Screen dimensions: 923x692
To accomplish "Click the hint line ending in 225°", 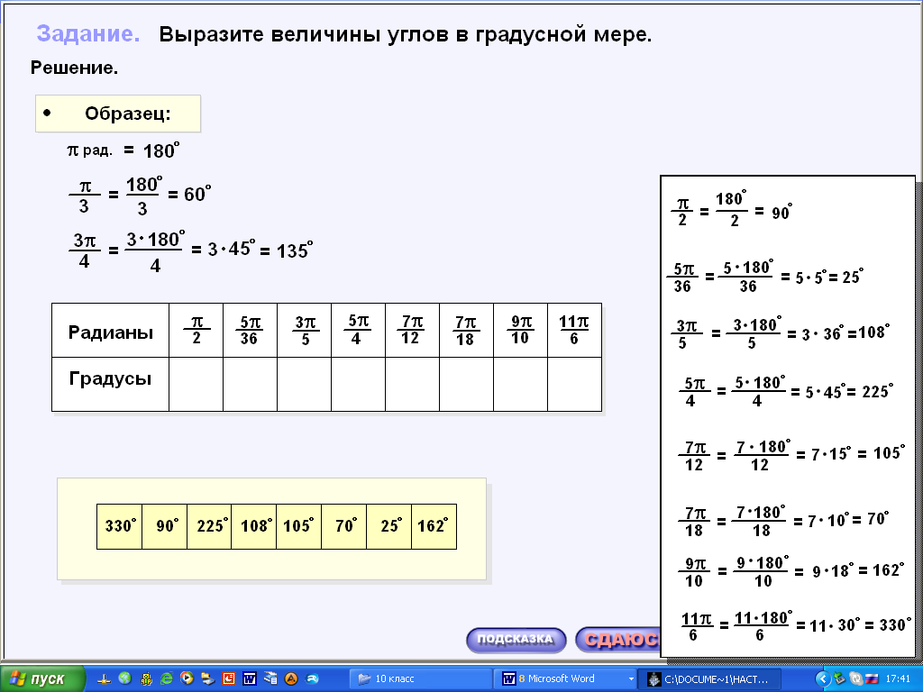I will pyautogui.click(x=786, y=391).
